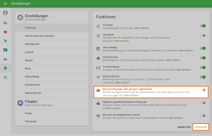
Task: Open items shopping basket icon
Action: [5, 32]
